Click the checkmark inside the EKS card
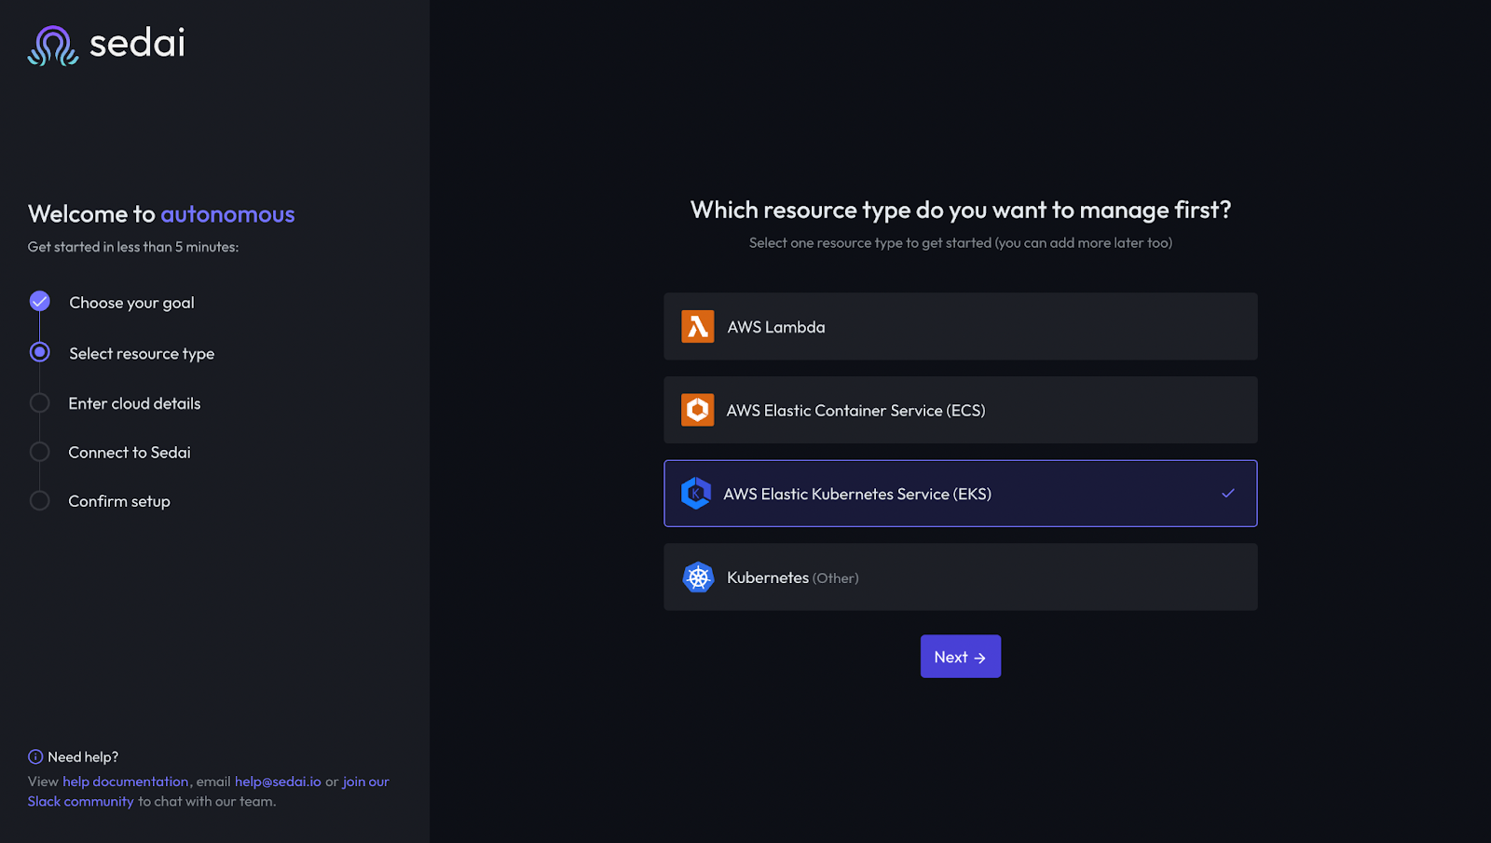 [x=1228, y=493]
